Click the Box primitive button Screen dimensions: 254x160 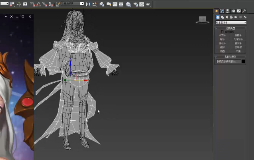point(222,36)
